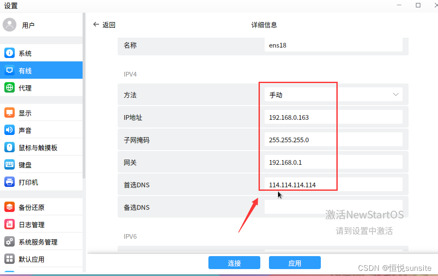This screenshot has height=276, width=438.
Task: Click the 名称 row label
Action: coord(130,45)
